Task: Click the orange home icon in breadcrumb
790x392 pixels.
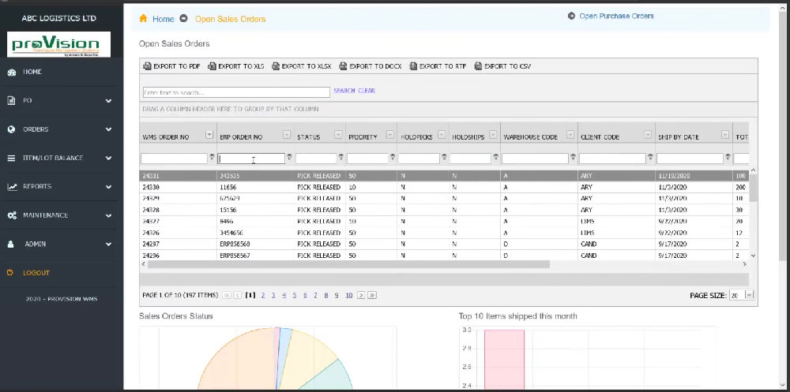Action: click(143, 18)
